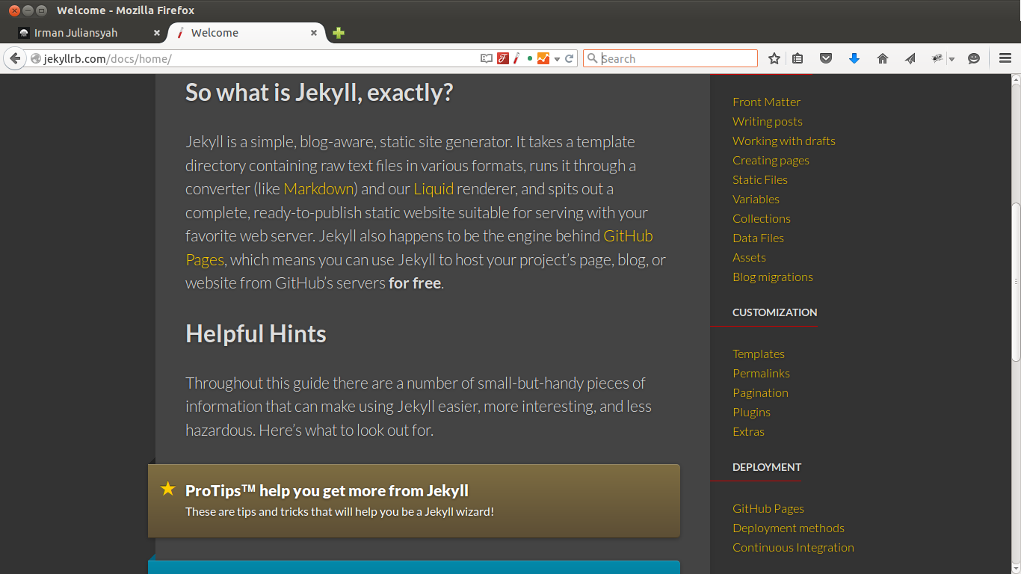1021x574 pixels.
Task: Click the DEPLOYMENT section heading
Action: tap(767, 467)
